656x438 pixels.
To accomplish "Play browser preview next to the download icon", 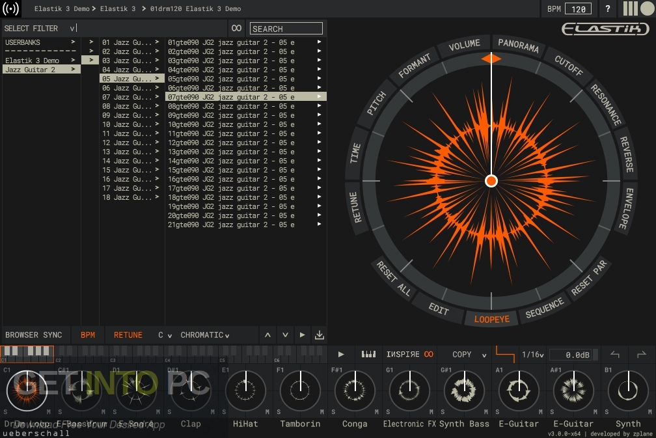I will 303,335.
